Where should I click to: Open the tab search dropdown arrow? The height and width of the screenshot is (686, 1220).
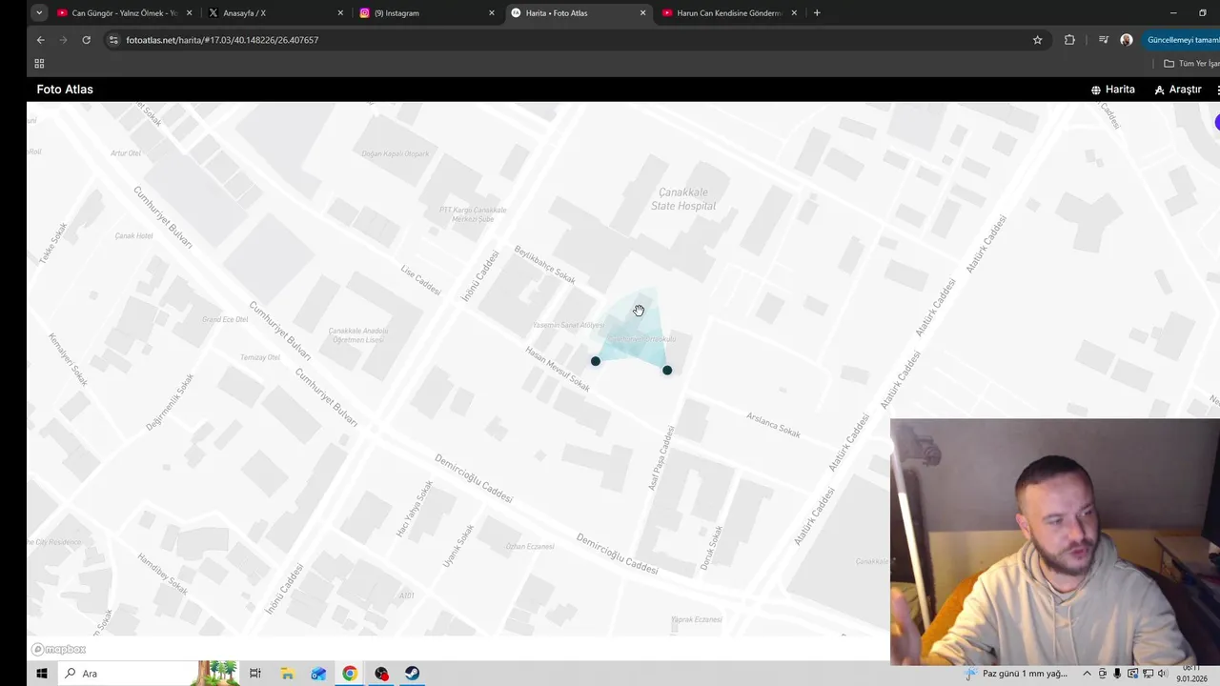point(39,13)
